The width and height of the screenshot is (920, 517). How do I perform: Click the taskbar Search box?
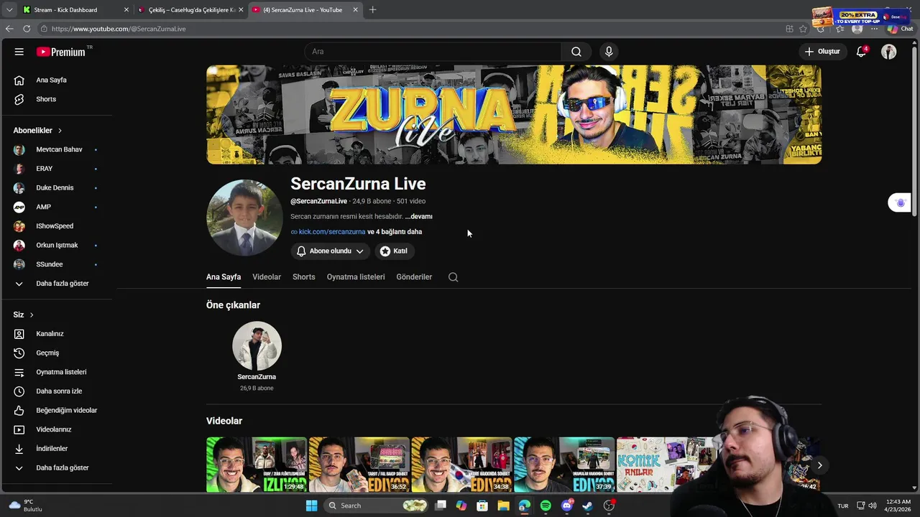point(374,506)
